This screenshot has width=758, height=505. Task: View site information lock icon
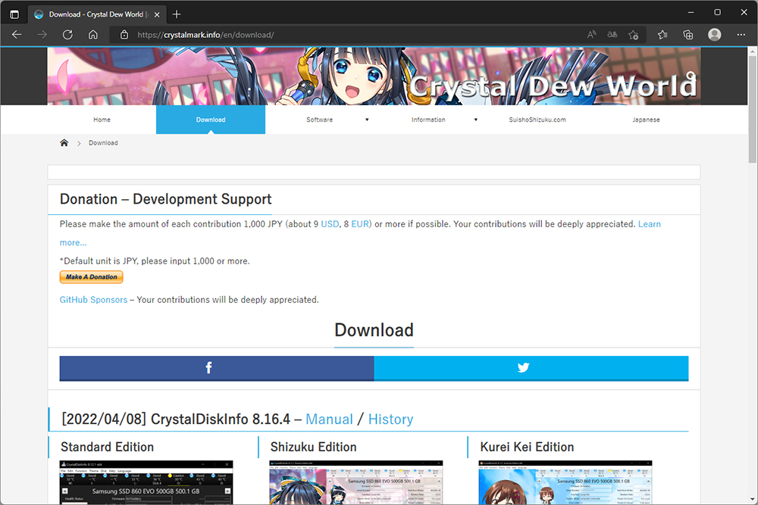tap(124, 35)
